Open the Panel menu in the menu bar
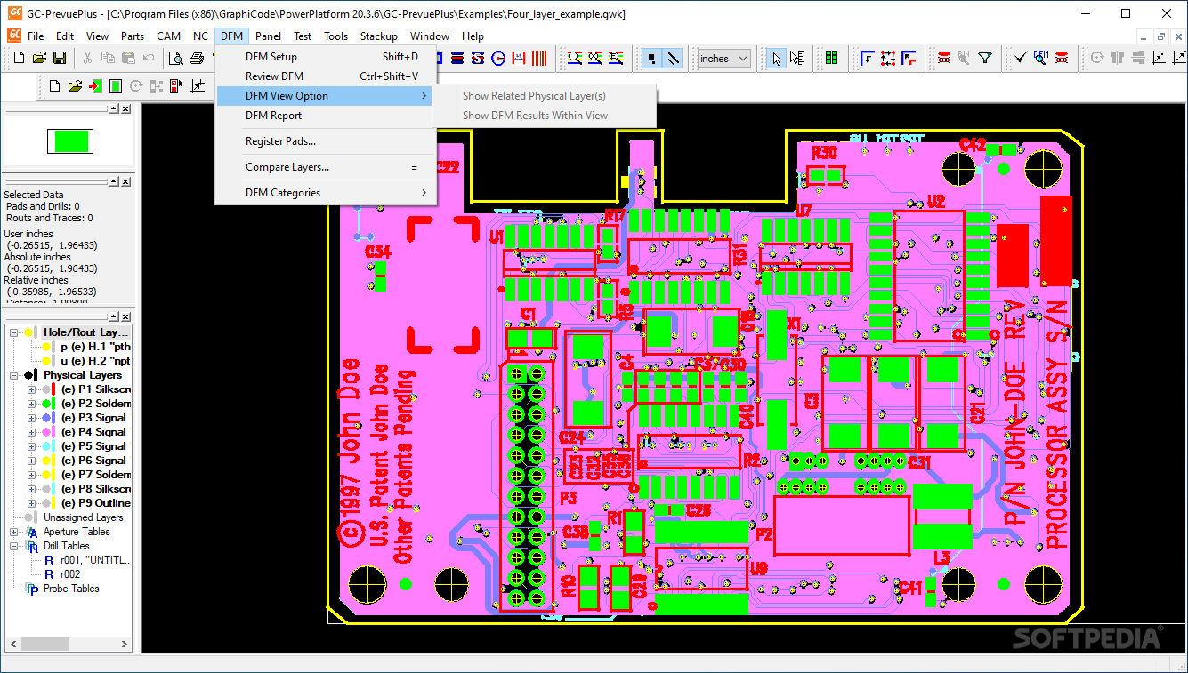The width and height of the screenshot is (1188, 673). tap(268, 36)
